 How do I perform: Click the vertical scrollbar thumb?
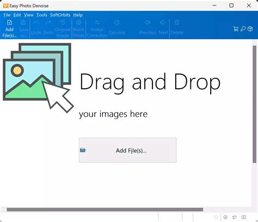point(254,104)
